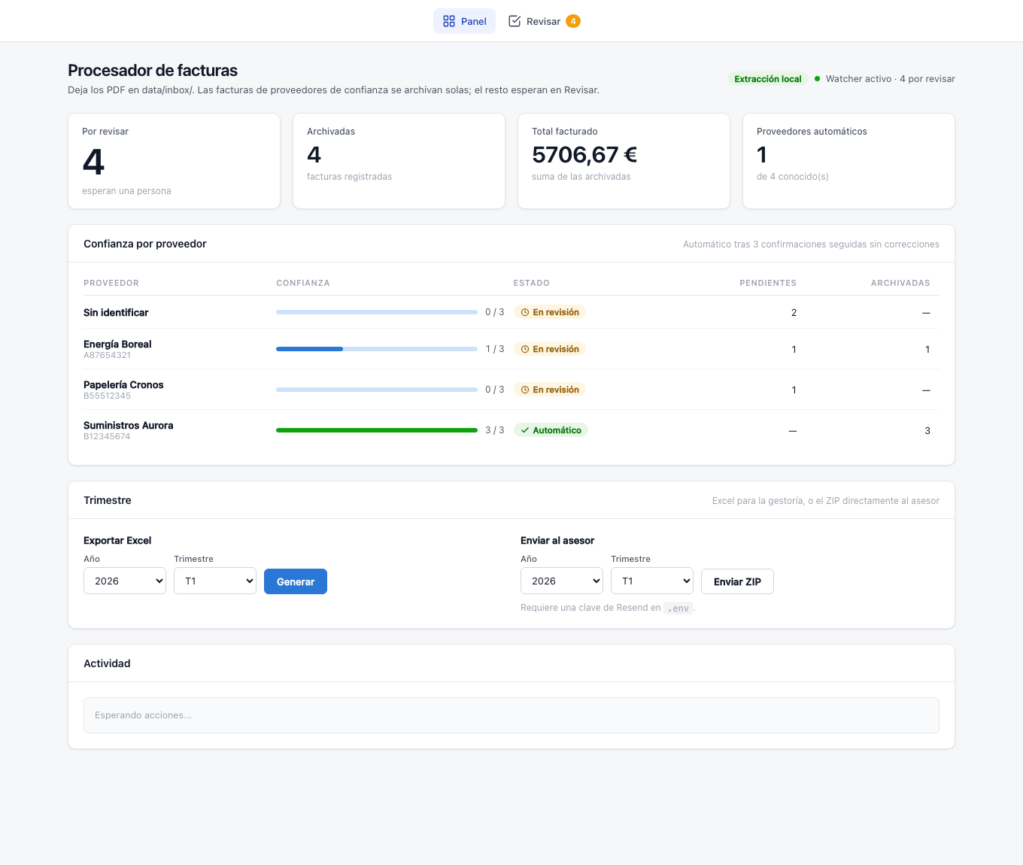This screenshot has height=865, width=1023.
Task: Click the Proveedores automáticos summary card
Action: [x=848, y=161]
